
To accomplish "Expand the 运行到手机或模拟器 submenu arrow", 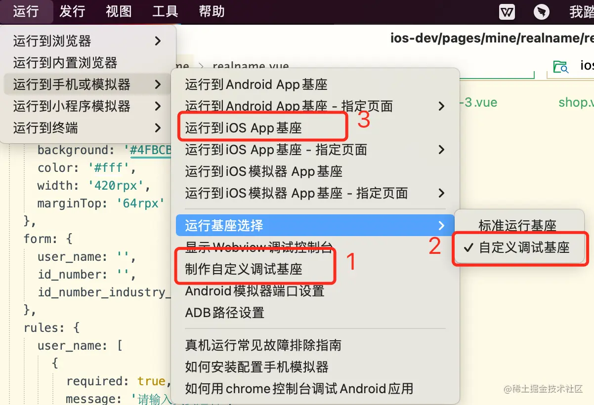I will coord(158,84).
